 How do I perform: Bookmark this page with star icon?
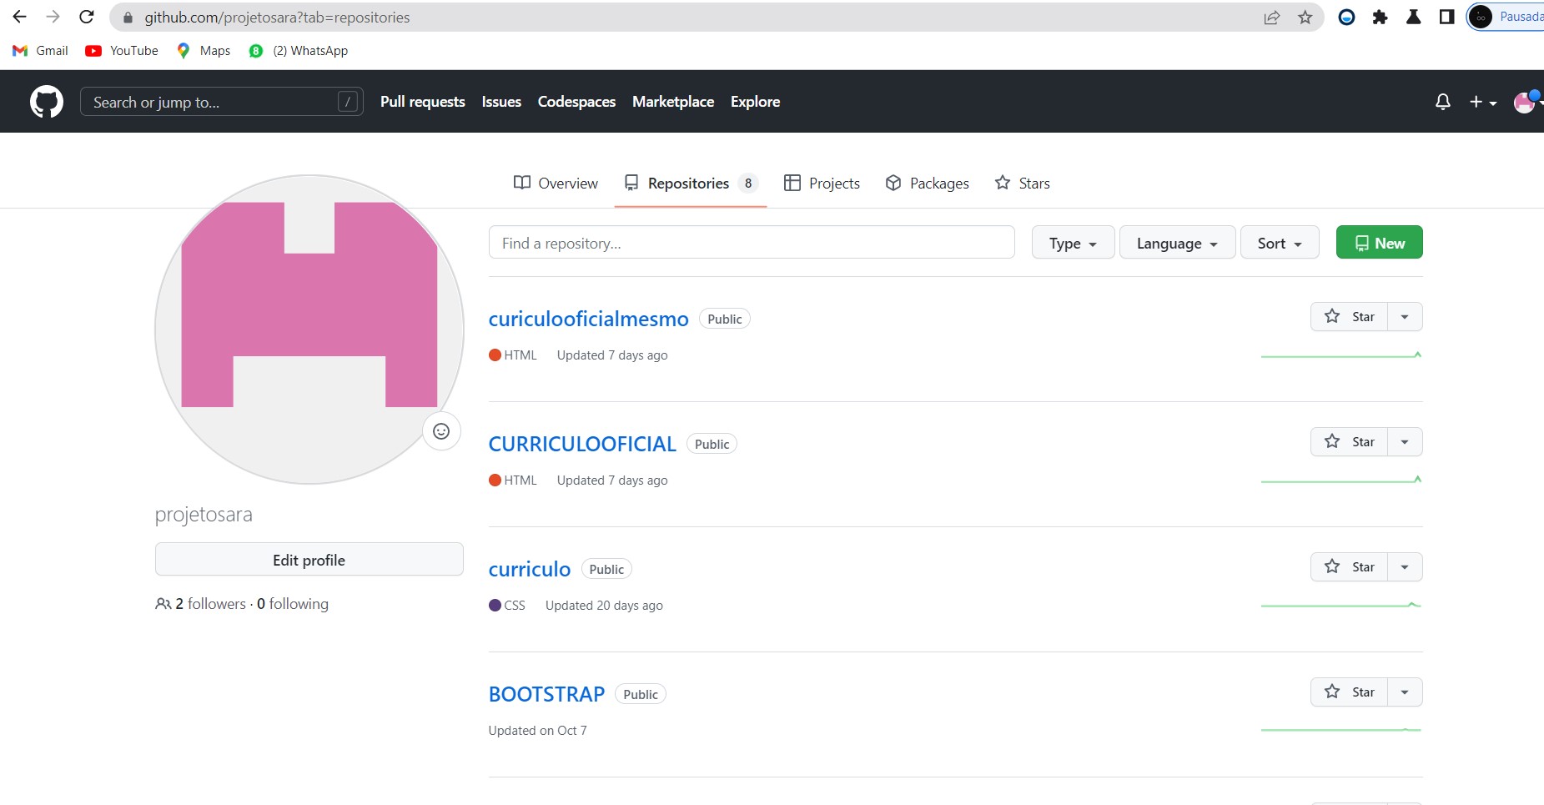coord(1305,18)
